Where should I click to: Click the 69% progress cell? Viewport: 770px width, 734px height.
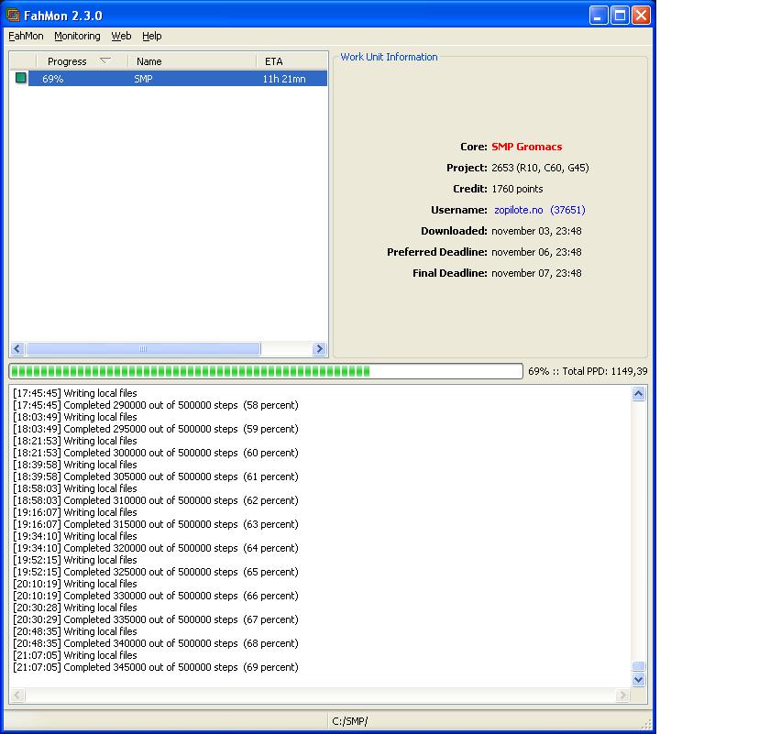point(52,79)
